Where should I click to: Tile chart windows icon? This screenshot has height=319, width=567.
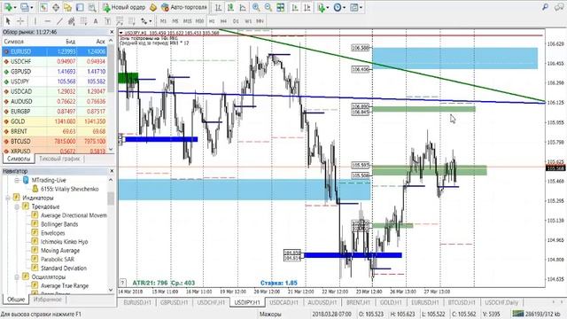pos(280,7)
